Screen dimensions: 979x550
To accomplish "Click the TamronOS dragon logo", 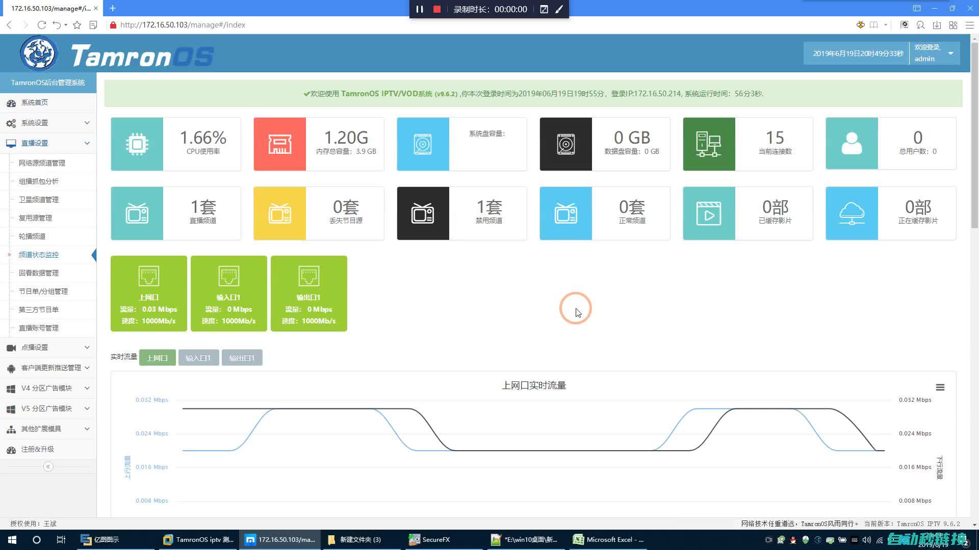I will tap(39, 53).
